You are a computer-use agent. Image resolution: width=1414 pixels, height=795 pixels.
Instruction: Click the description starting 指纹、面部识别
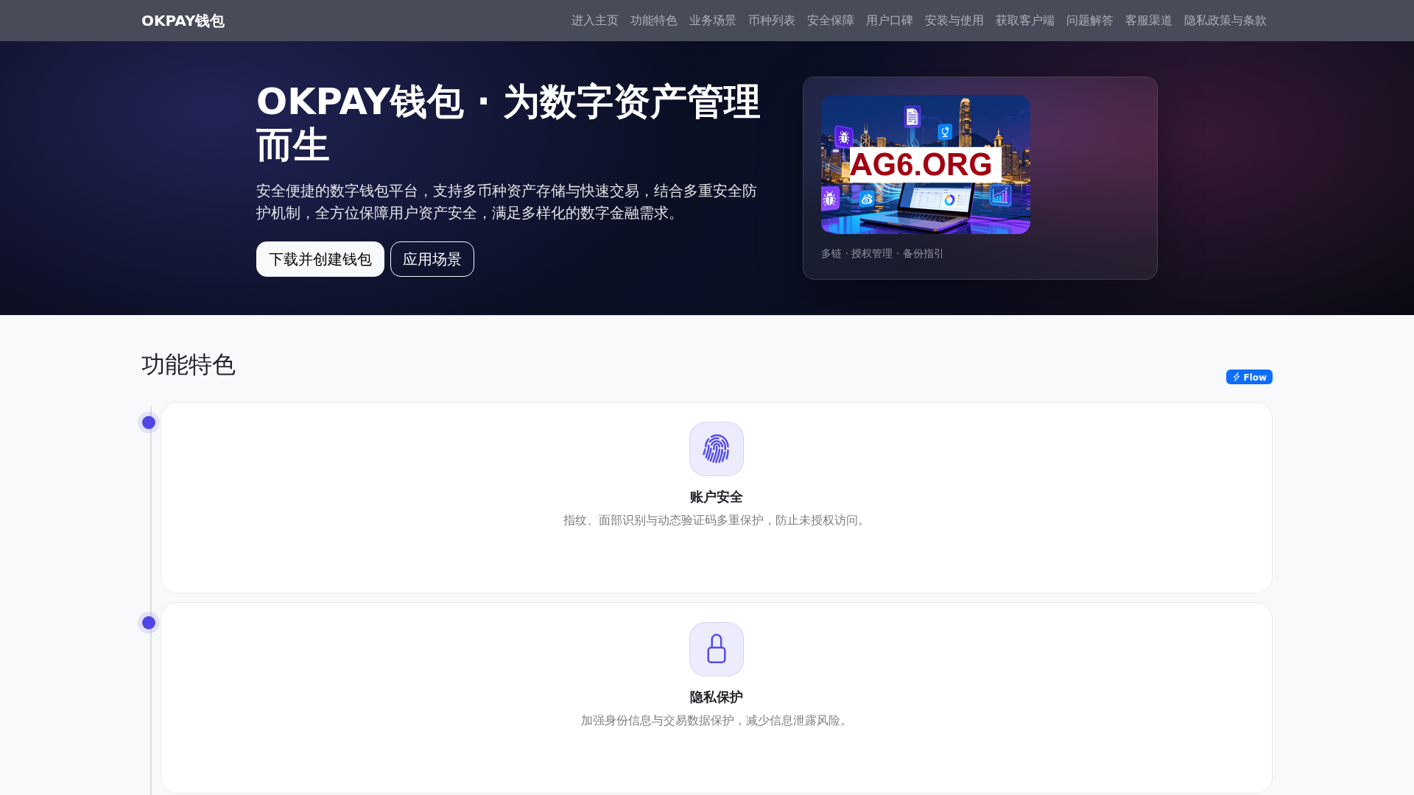tap(717, 520)
